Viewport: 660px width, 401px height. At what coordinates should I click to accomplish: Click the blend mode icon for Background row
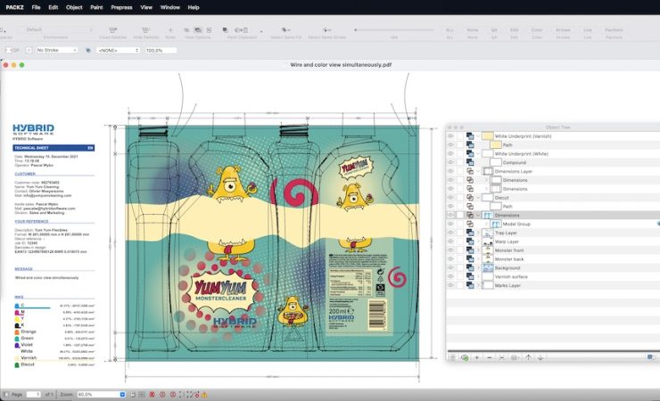tap(470, 267)
